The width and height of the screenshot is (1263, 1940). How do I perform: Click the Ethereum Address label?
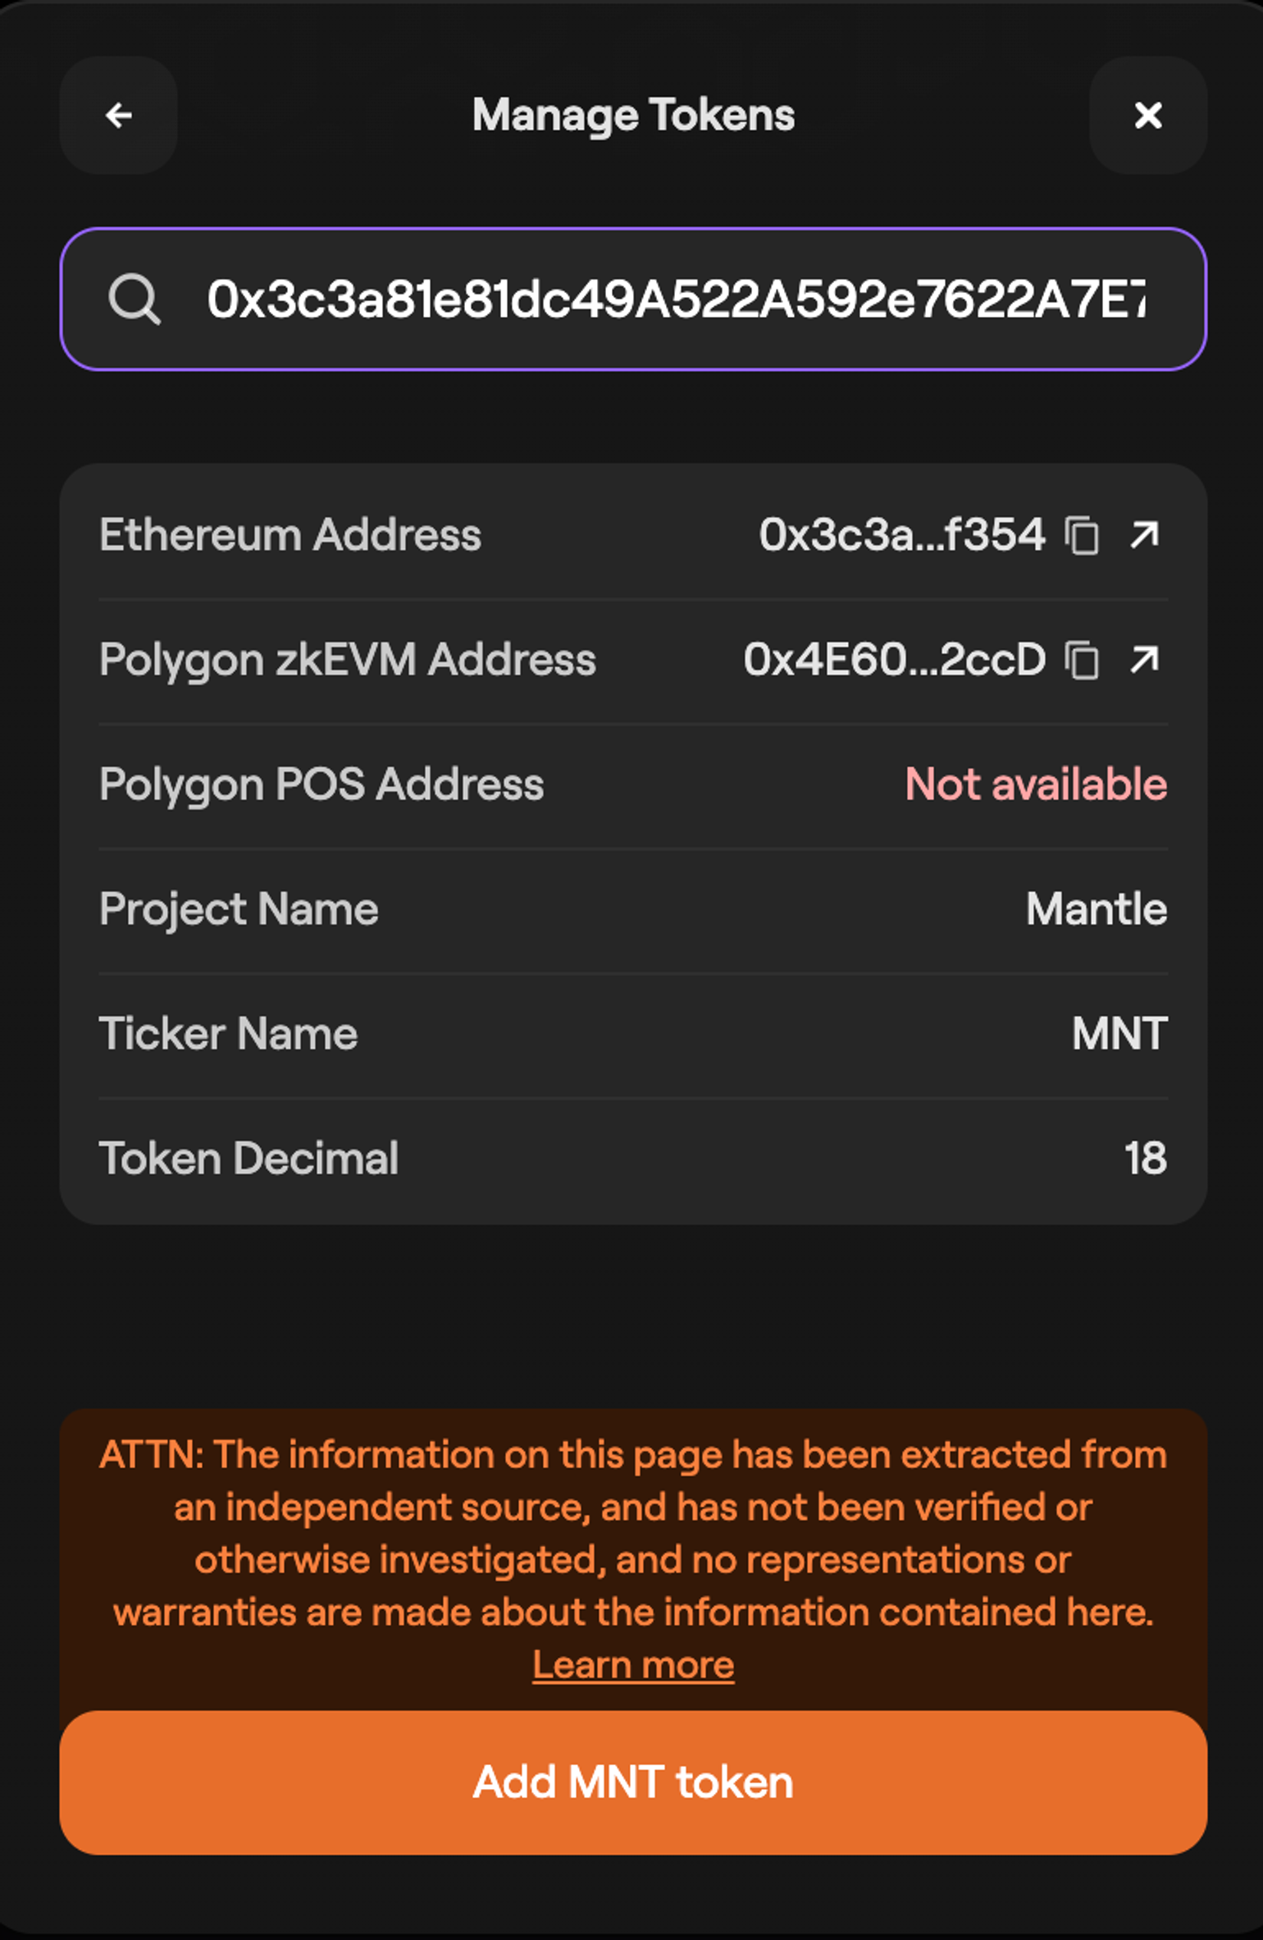(x=290, y=535)
